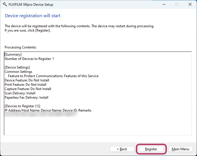Click the [Device Settings] heading line
The width and height of the screenshot is (197, 156).
[x=17, y=67]
